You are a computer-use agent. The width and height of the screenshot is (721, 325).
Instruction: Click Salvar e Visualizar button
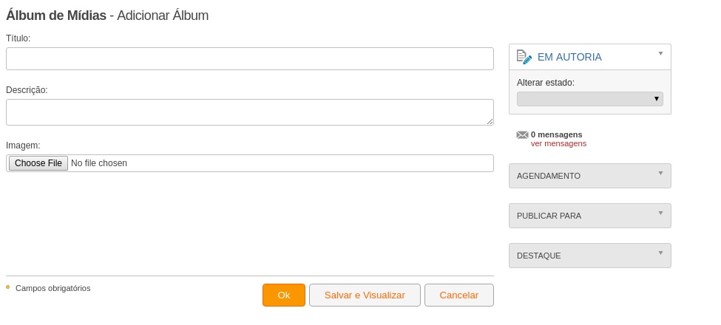[365, 295]
